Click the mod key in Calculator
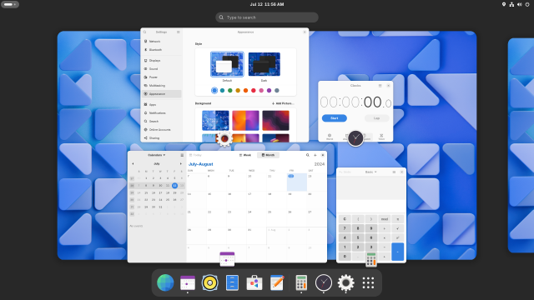The width and height of the screenshot is (534, 300). click(385, 219)
